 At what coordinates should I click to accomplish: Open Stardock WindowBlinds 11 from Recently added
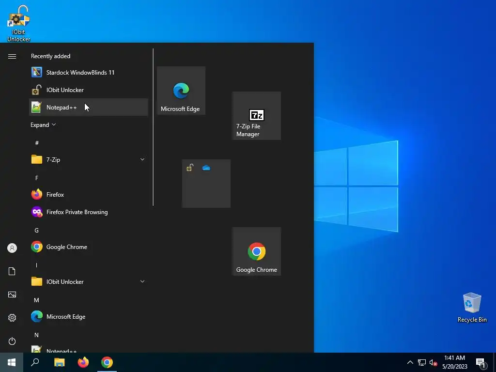tap(89, 73)
